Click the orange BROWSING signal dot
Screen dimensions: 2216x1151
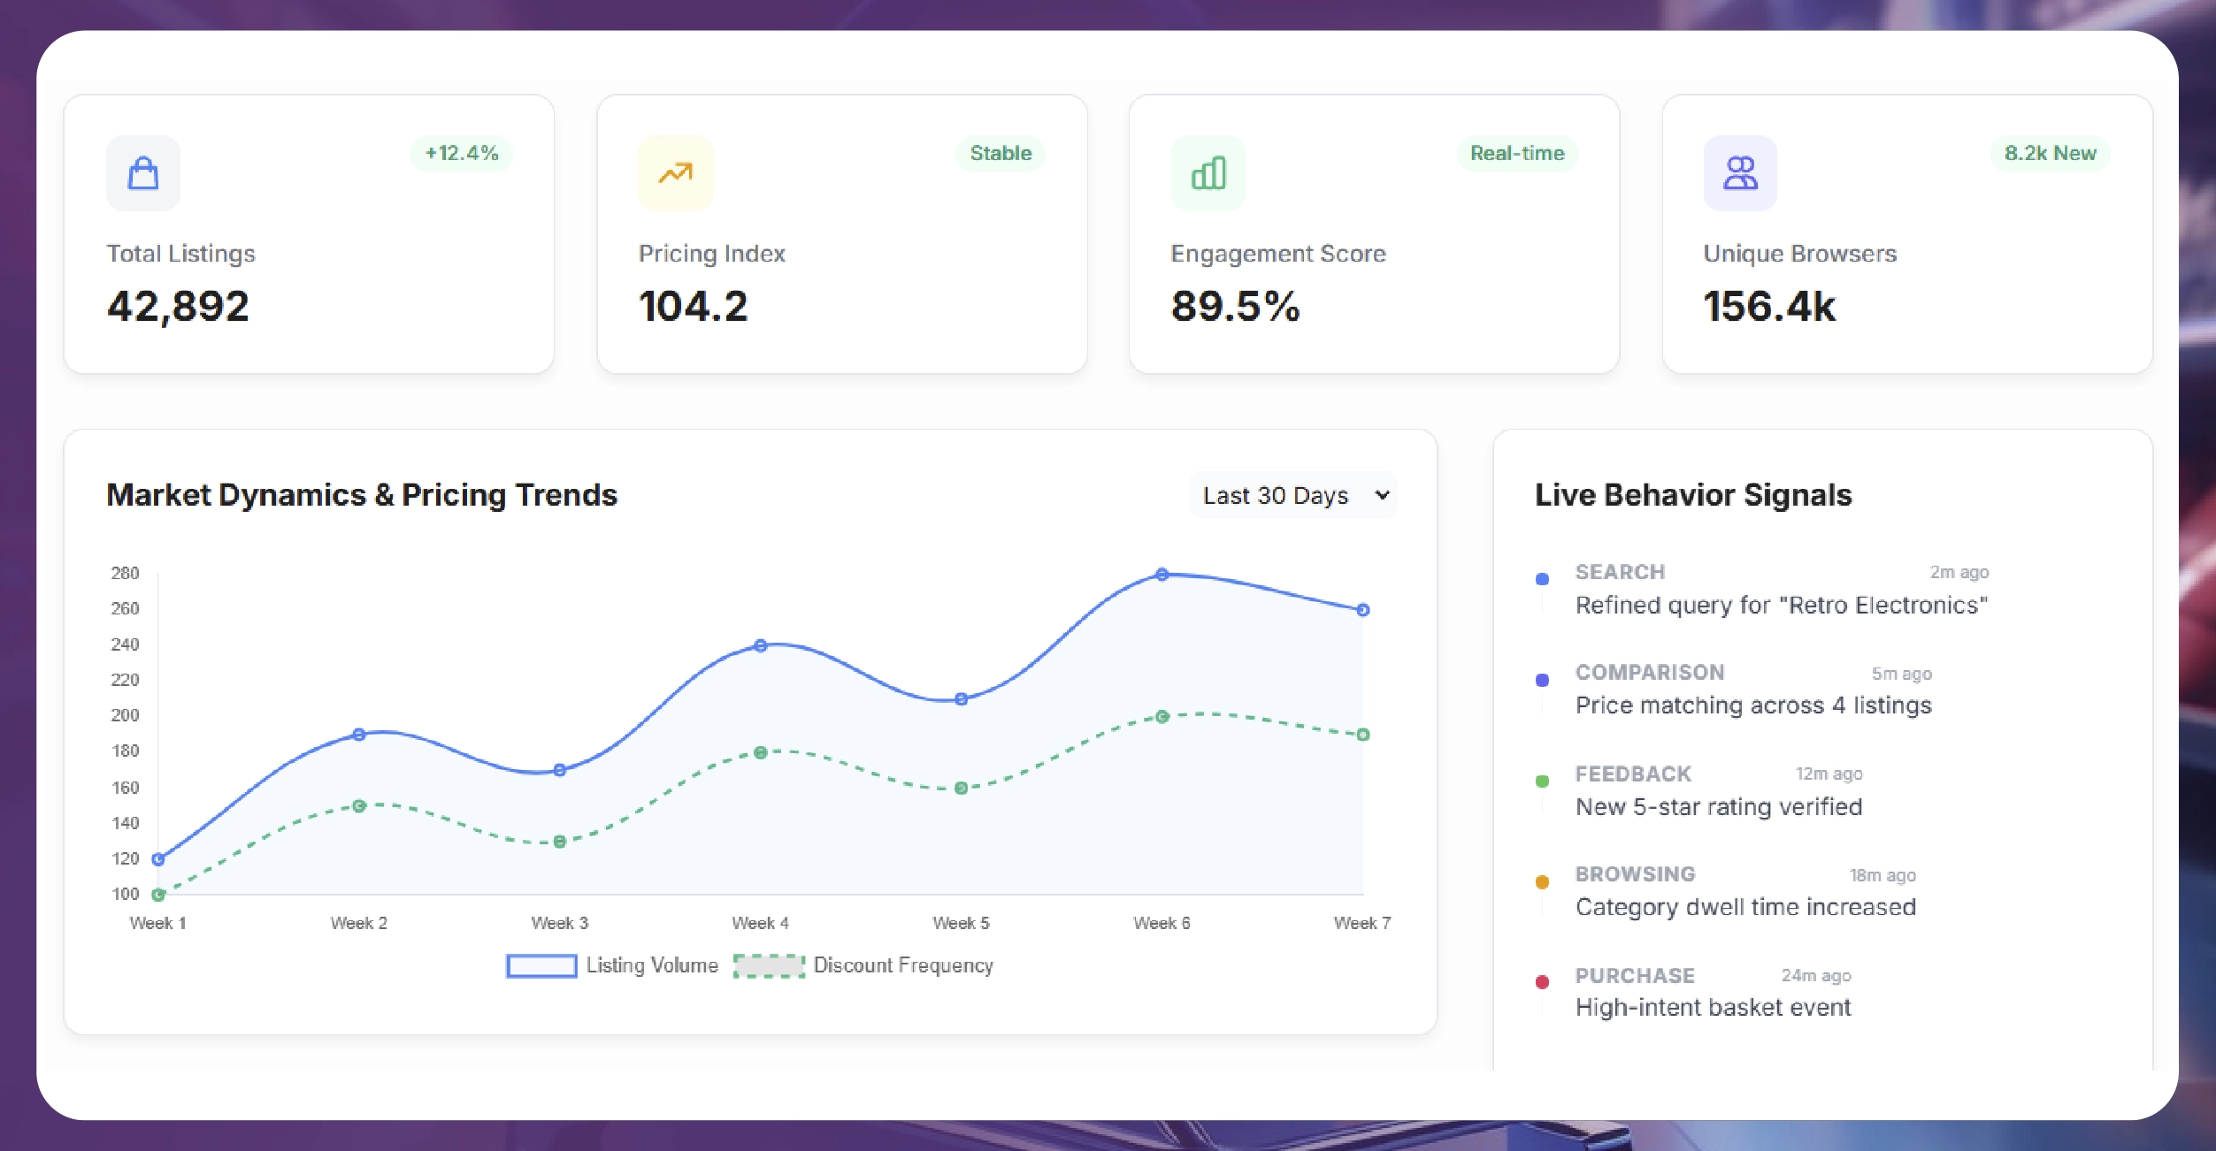click(x=1542, y=880)
